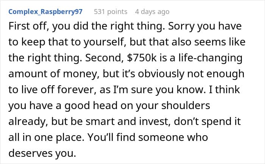Click the word 'shoulders' in the comment
This screenshot has width=265, height=164.
click(x=177, y=105)
